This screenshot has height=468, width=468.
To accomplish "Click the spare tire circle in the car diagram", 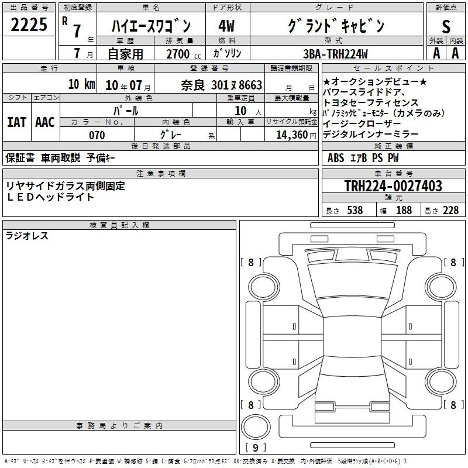I will (256, 428).
